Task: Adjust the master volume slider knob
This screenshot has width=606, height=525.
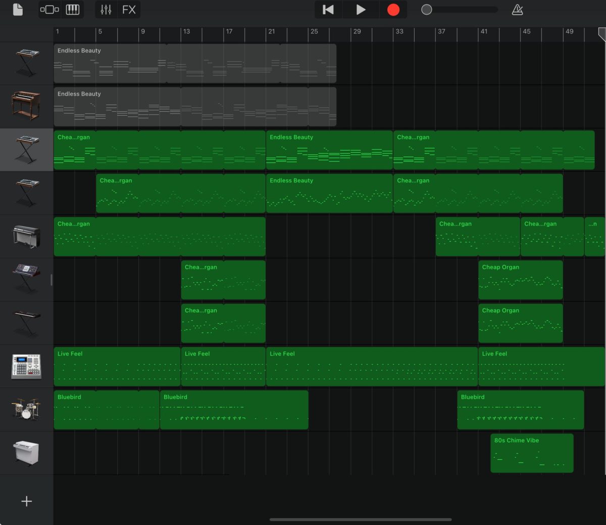Action: click(x=427, y=10)
